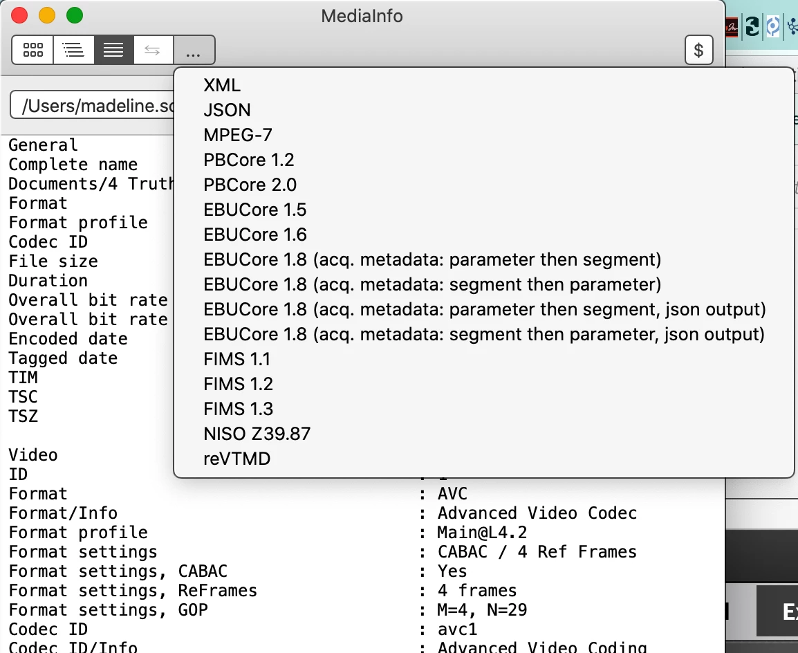Click the 'CABAC / 4 Ref Frames' value
Image resolution: width=798 pixels, height=653 pixels.
[x=537, y=552]
